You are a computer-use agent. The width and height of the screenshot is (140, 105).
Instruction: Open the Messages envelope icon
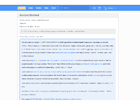(x=94, y=8)
